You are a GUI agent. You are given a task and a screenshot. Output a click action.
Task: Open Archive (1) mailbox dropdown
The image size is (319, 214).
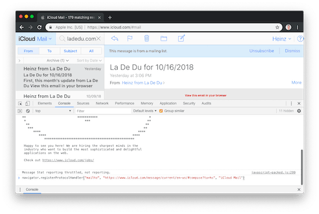57,60
